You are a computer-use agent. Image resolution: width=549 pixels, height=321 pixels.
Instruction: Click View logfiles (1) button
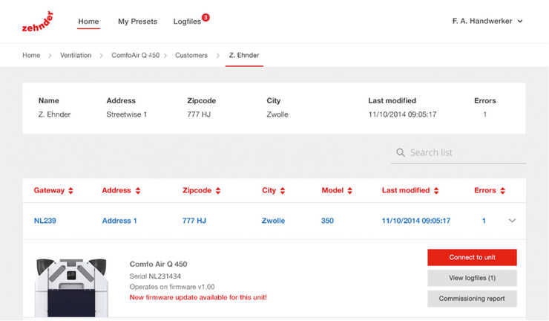click(x=472, y=278)
